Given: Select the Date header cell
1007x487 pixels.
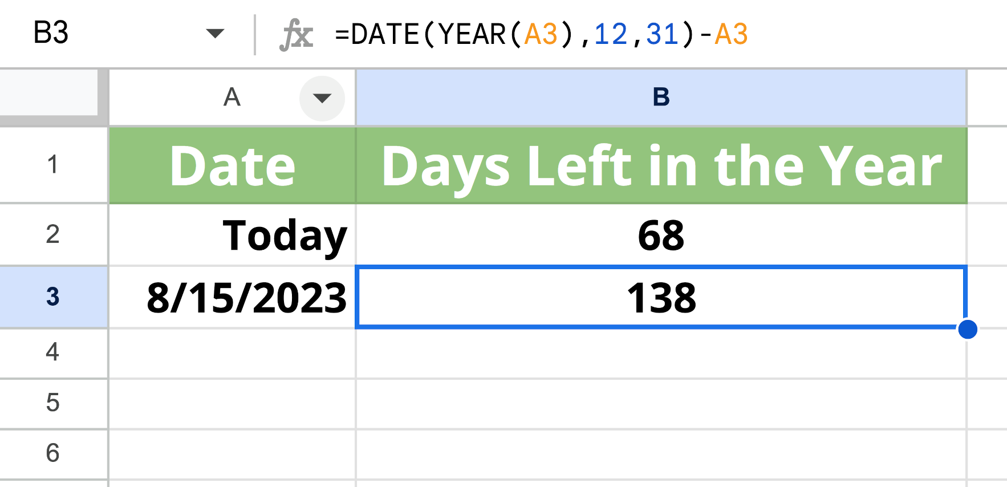Looking at the screenshot, I should [233, 165].
